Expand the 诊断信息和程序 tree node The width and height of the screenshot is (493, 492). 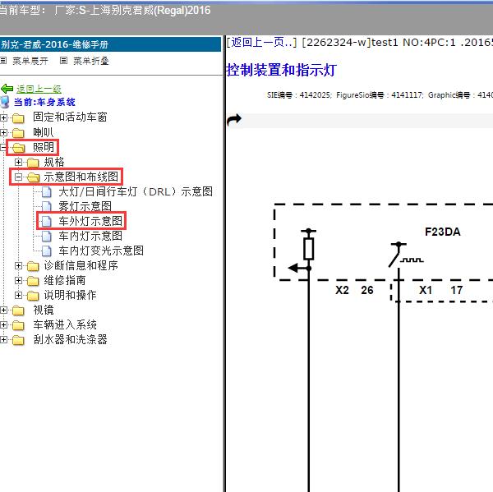(19, 266)
